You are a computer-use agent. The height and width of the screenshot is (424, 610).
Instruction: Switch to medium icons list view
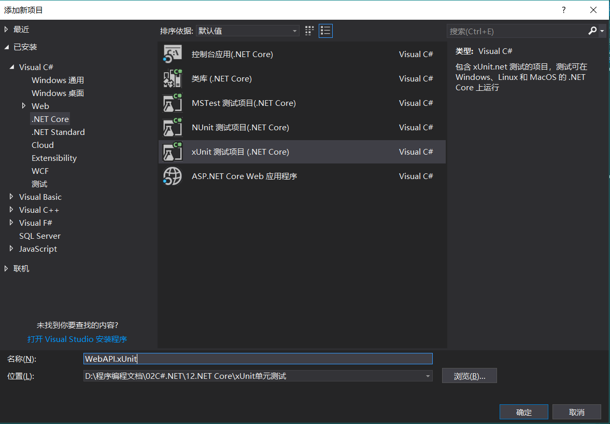coord(325,31)
